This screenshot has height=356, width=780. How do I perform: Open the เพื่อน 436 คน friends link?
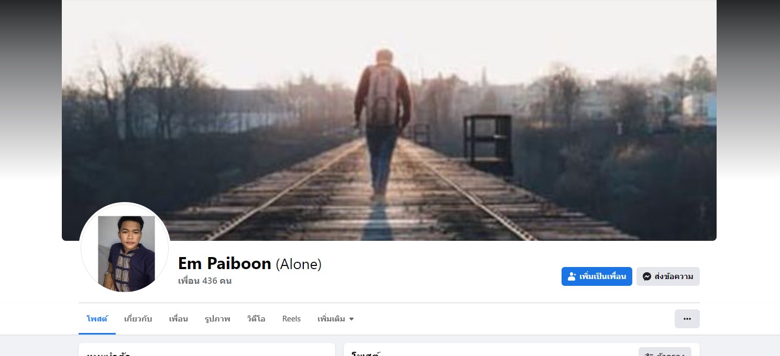205,281
